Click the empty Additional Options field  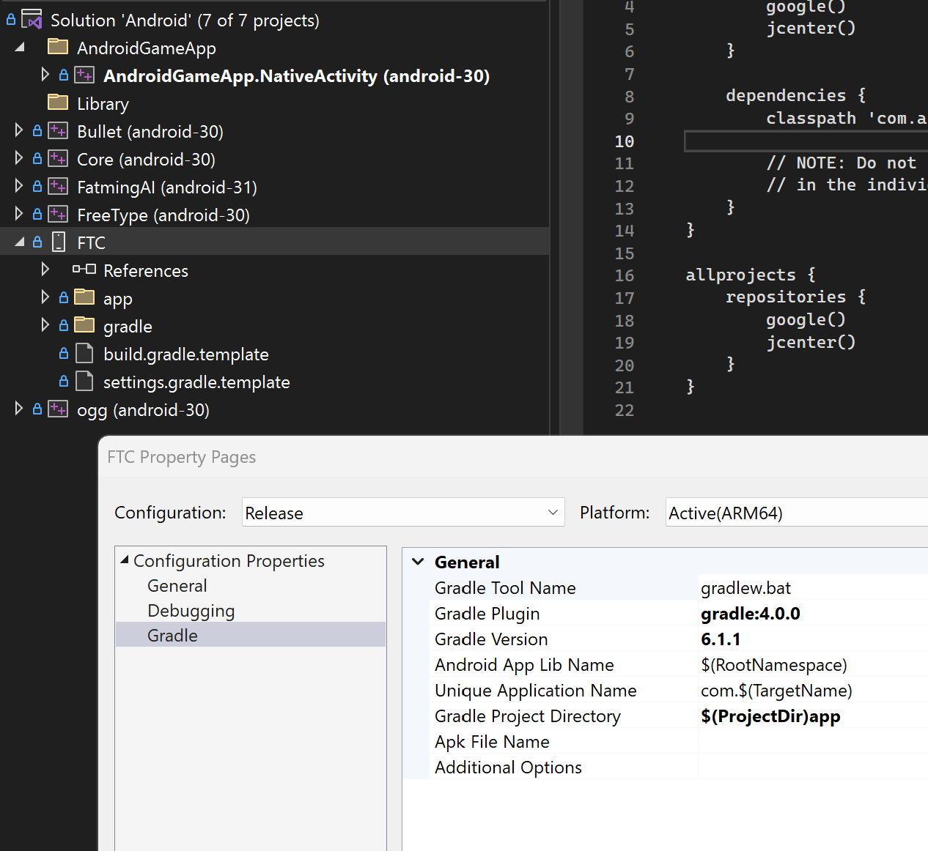point(813,768)
